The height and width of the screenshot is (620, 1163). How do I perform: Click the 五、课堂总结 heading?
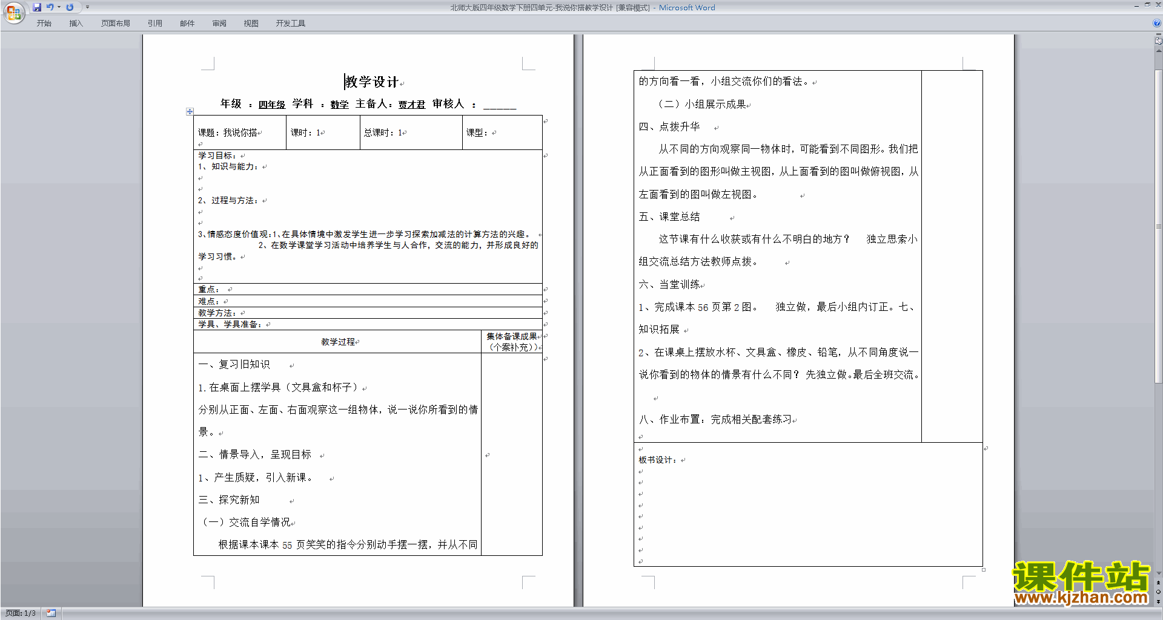(669, 217)
